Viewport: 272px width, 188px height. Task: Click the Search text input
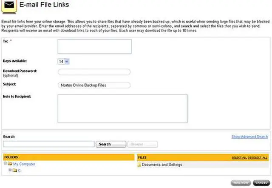pos(48,144)
